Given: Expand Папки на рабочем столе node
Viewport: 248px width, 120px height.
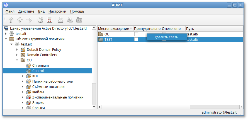Looking at the screenshot, I should click(x=23, y=81).
